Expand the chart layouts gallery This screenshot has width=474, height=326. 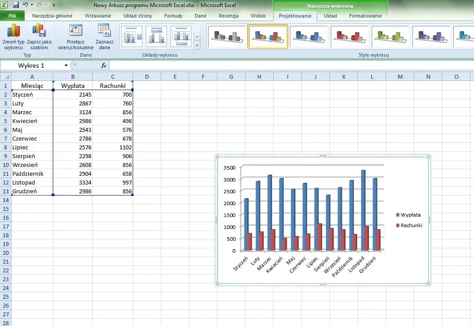[x=197, y=45]
